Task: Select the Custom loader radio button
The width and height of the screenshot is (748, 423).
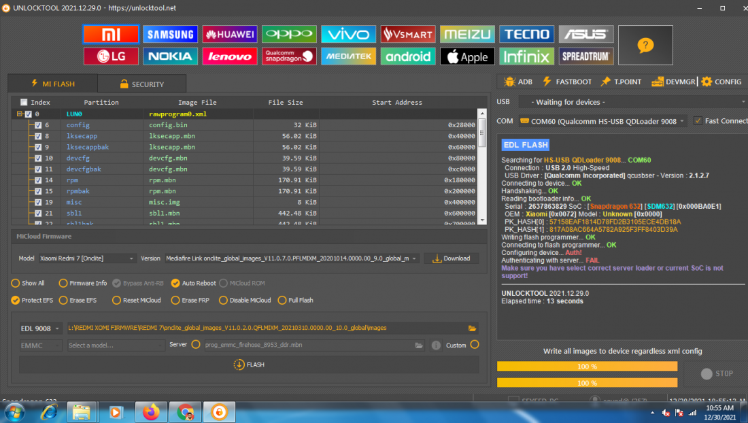Action: (475, 345)
